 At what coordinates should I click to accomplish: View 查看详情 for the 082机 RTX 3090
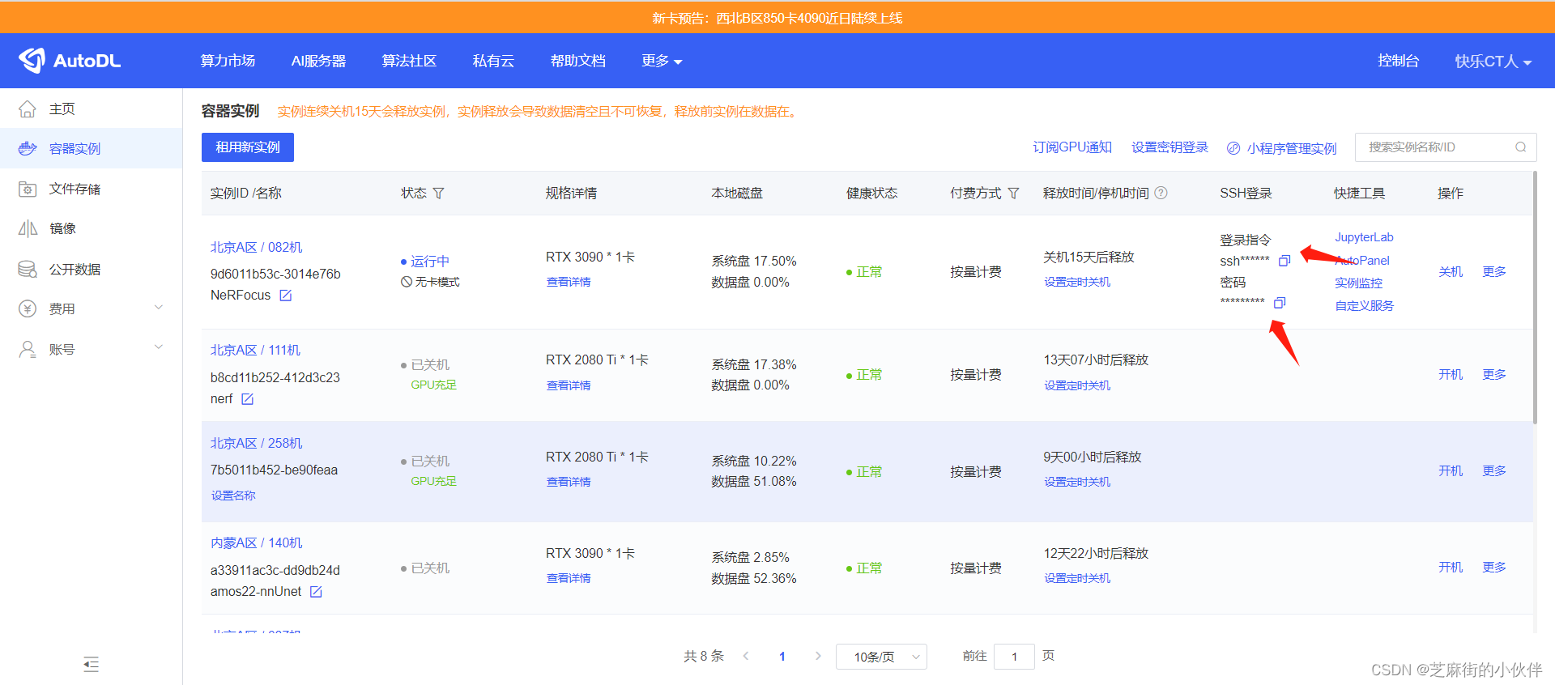click(569, 282)
